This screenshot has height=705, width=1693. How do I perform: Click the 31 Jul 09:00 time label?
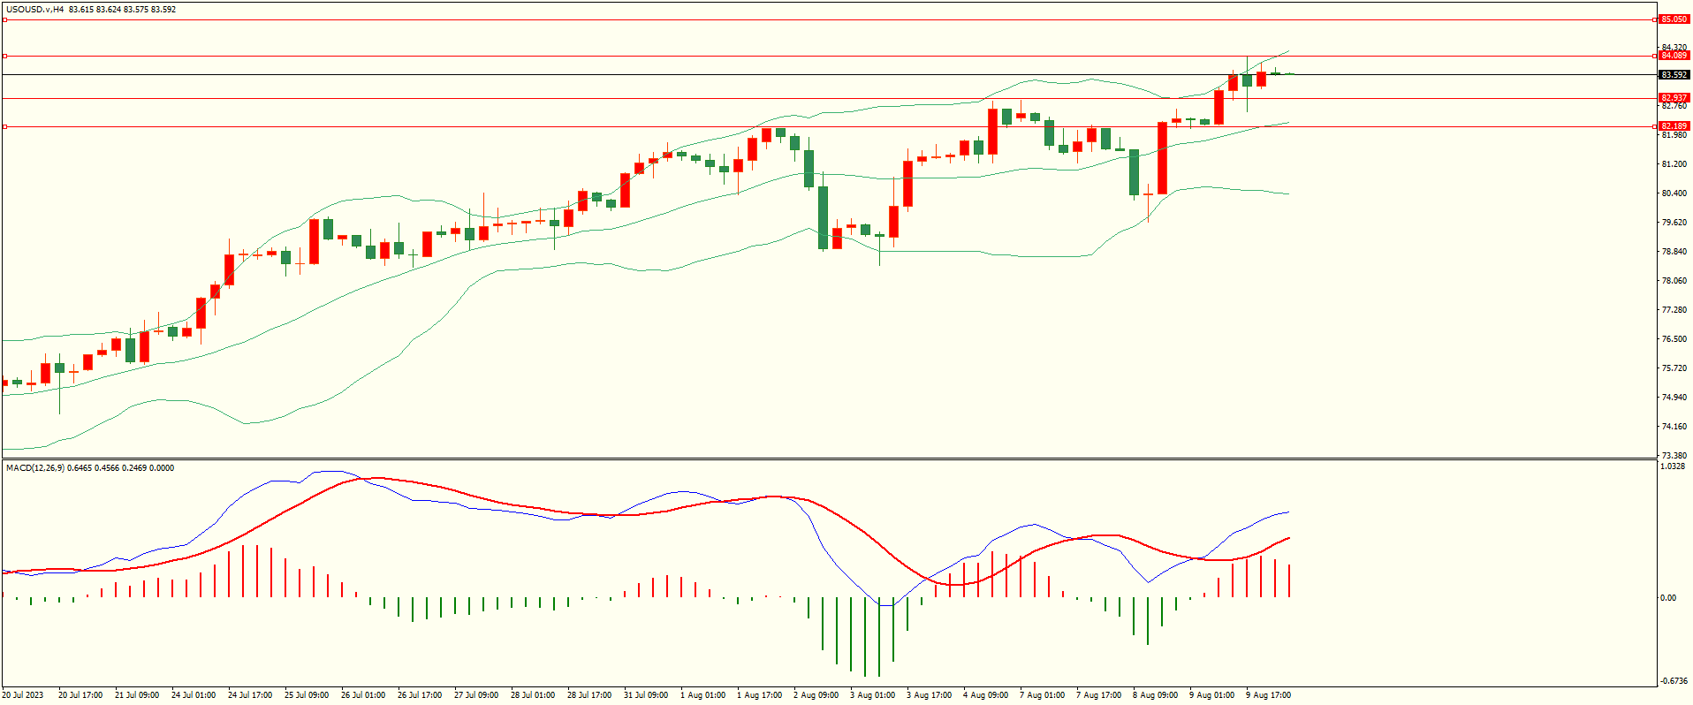click(x=646, y=695)
